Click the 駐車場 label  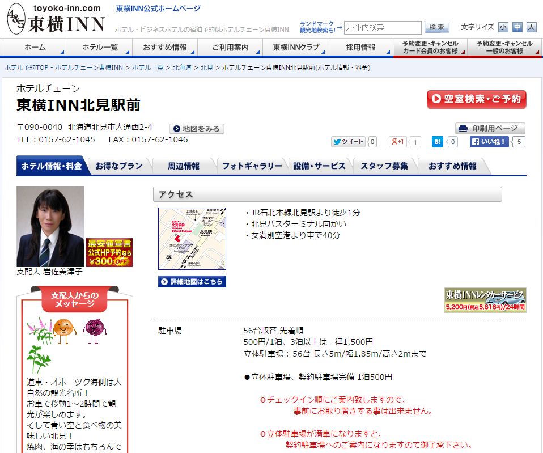coord(169,331)
